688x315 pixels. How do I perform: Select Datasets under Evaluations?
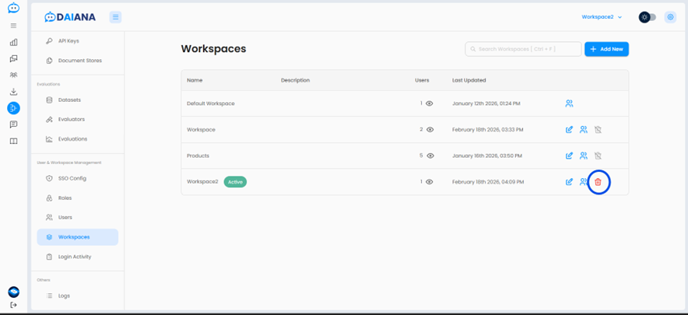[x=69, y=100]
